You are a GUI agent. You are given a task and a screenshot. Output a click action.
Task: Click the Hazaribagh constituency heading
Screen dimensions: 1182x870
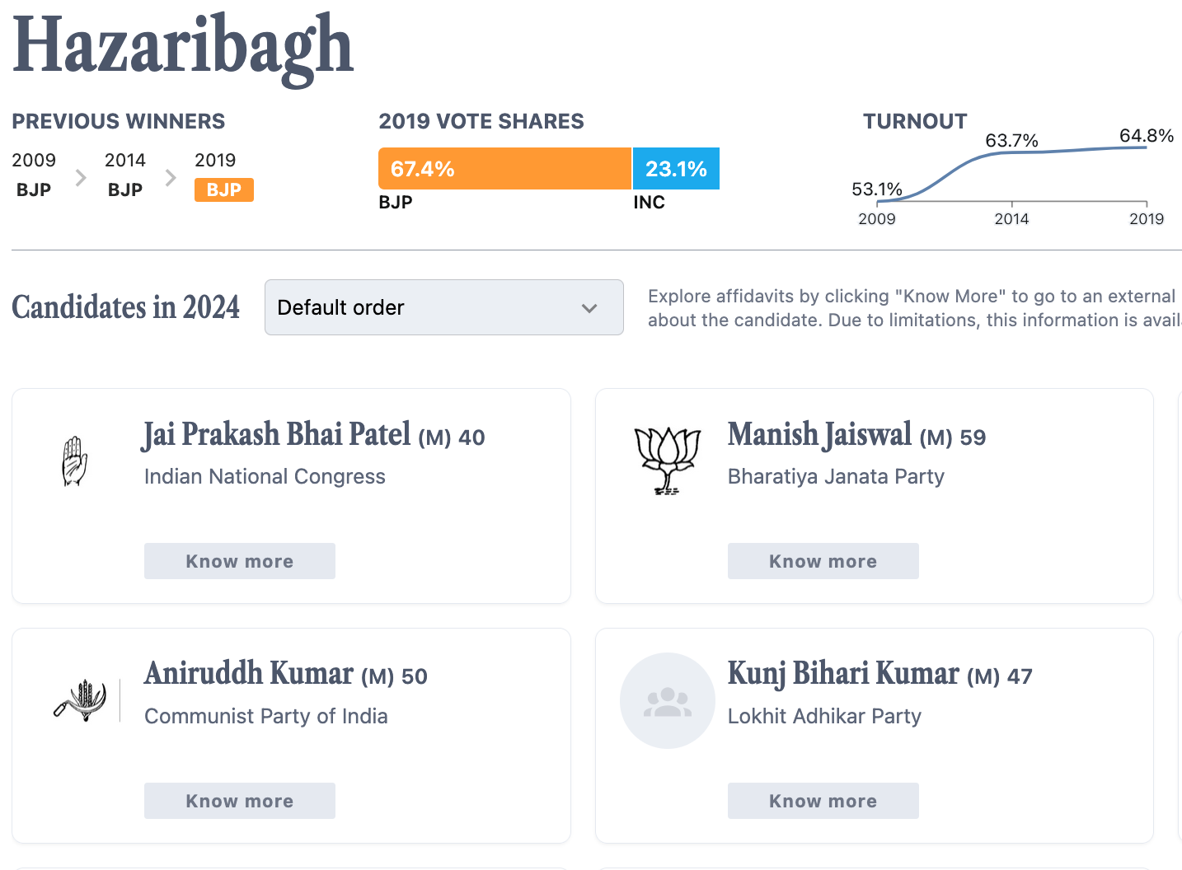click(x=183, y=46)
